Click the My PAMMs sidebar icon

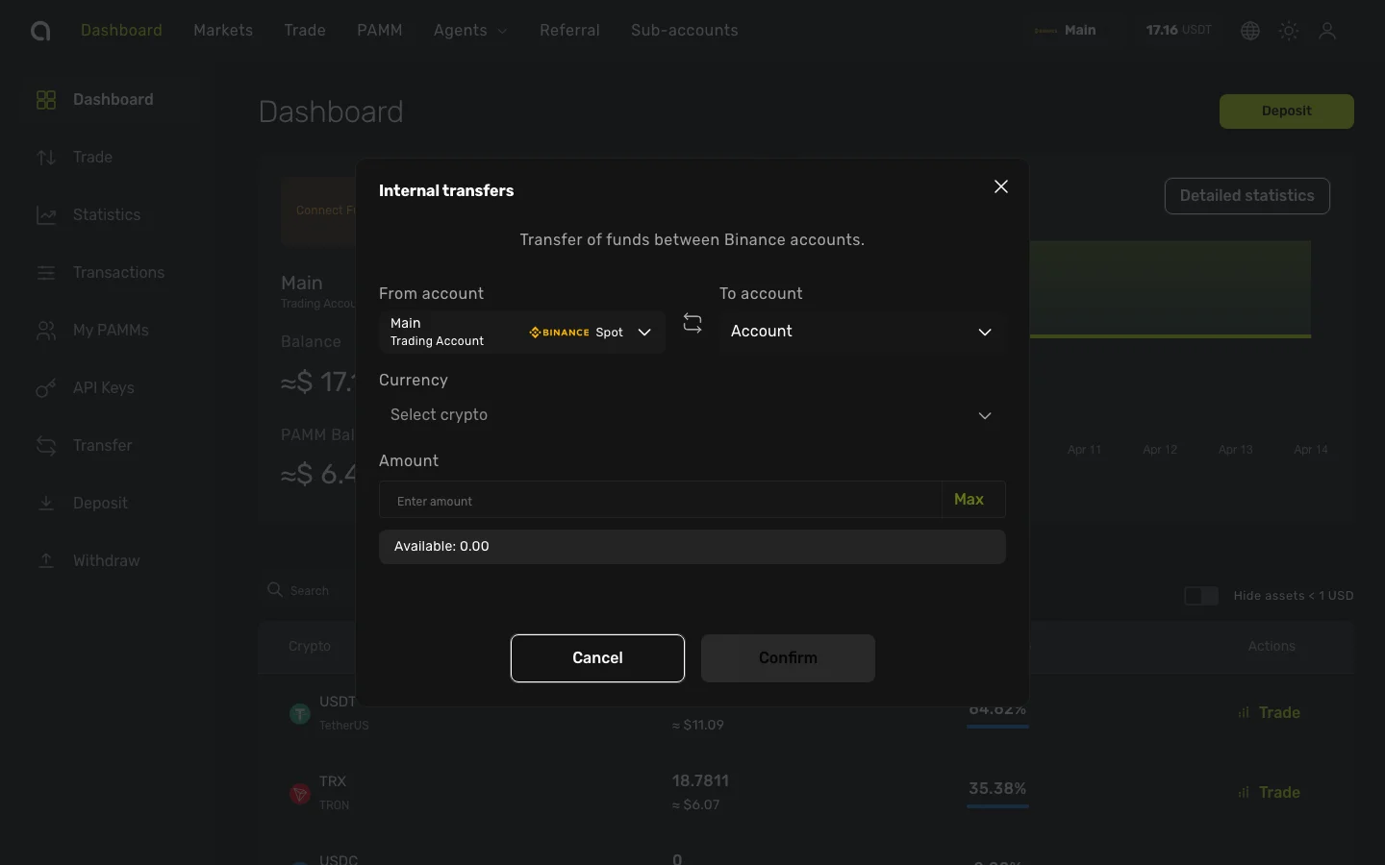[x=45, y=331]
